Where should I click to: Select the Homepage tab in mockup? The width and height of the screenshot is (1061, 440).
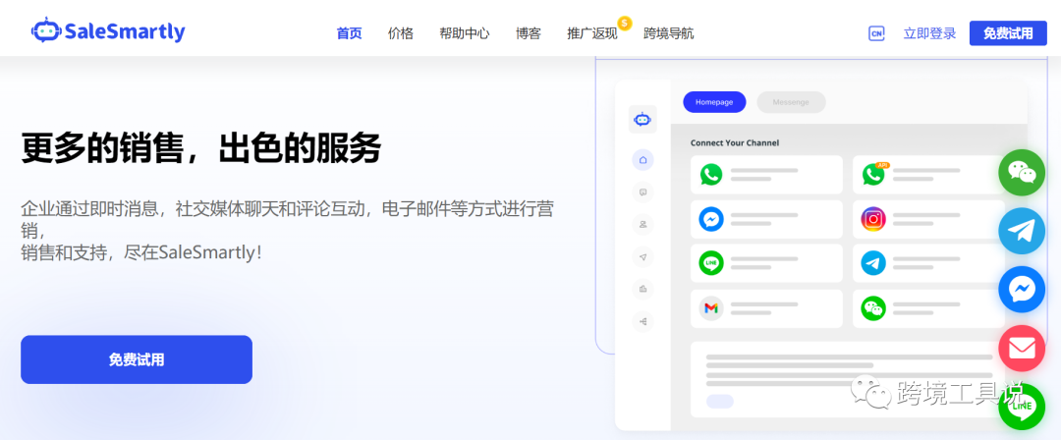pyautogui.click(x=714, y=102)
